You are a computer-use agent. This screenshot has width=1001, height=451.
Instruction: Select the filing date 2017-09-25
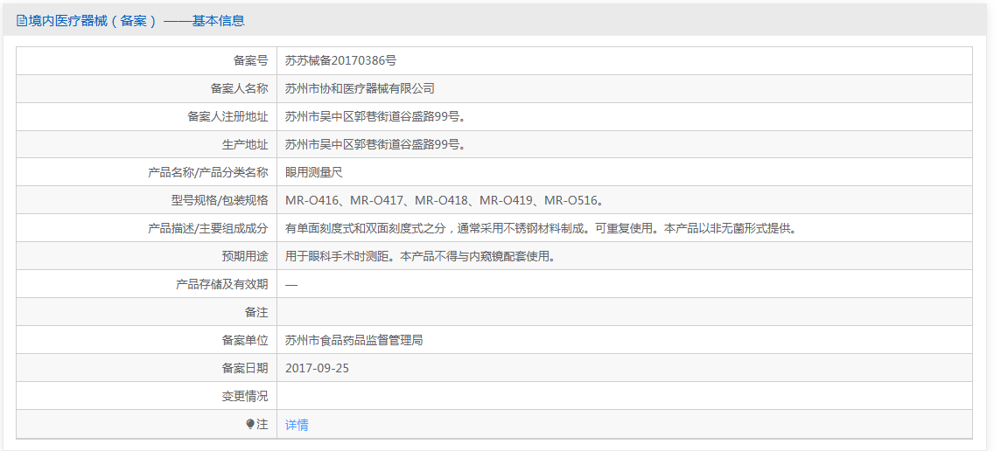[318, 368]
